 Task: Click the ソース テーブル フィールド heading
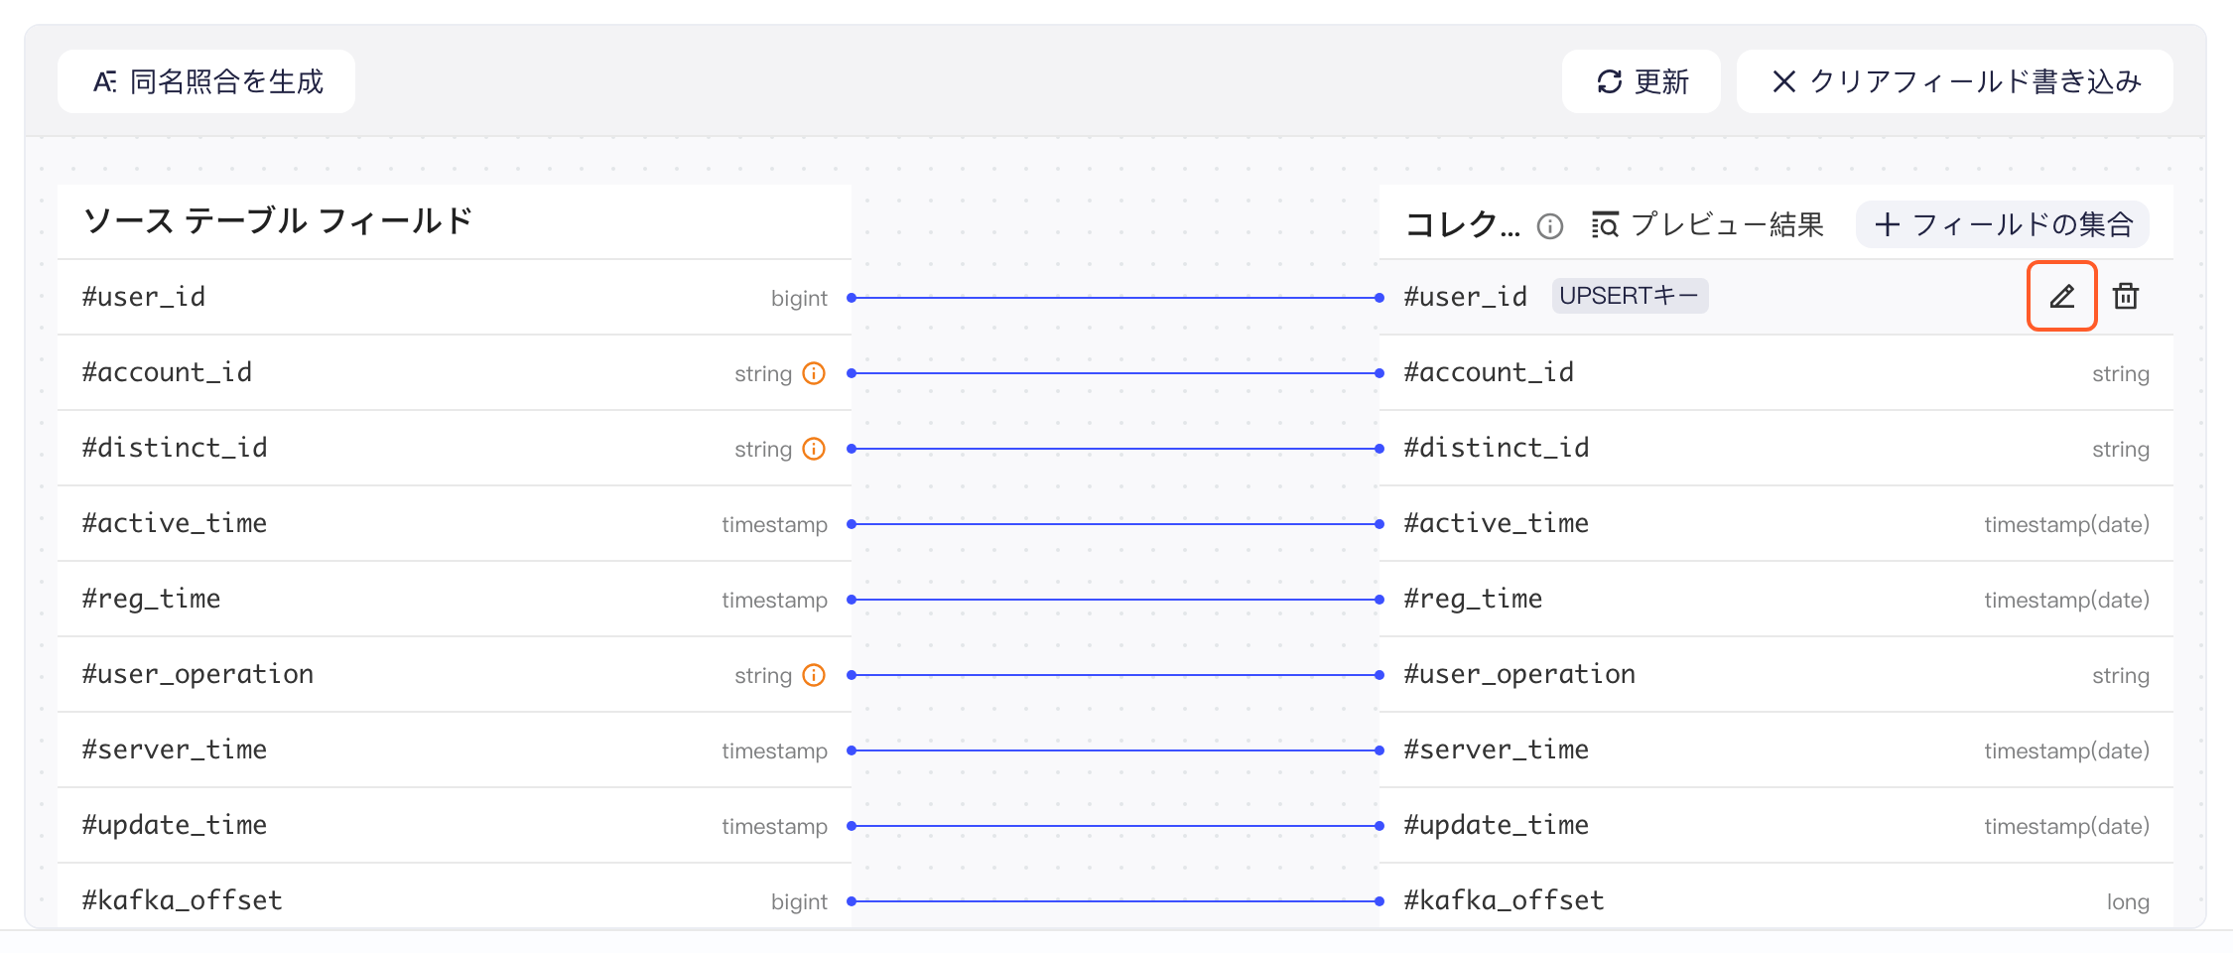click(278, 220)
